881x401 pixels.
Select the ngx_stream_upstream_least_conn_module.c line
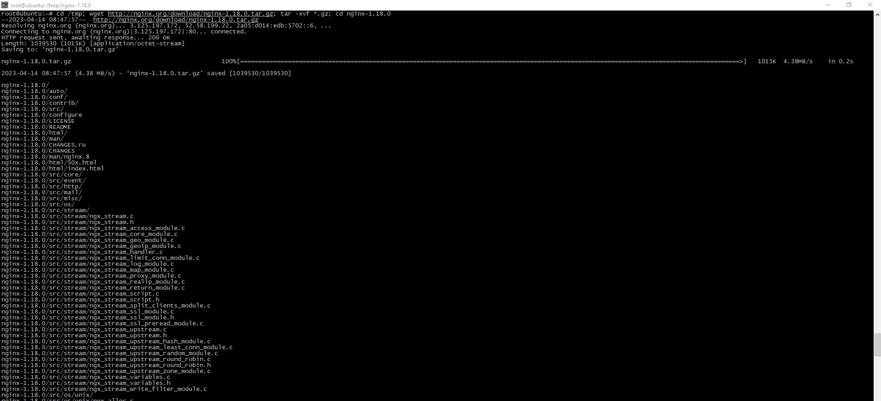pyautogui.click(x=117, y=347)
